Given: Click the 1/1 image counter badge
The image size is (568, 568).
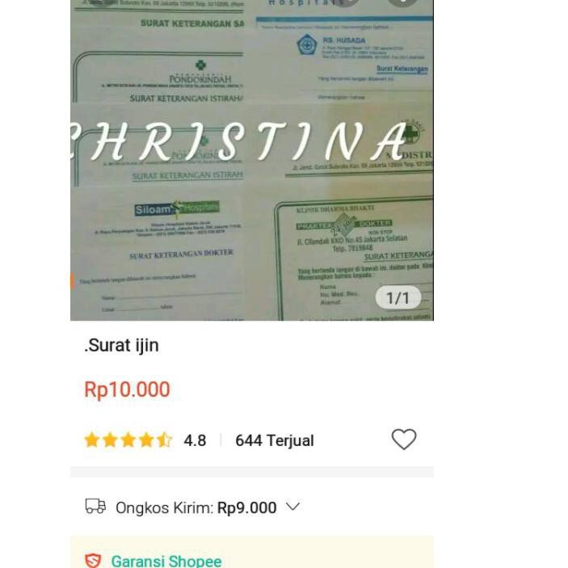Looking at the screenshot, I should [398, 298].
